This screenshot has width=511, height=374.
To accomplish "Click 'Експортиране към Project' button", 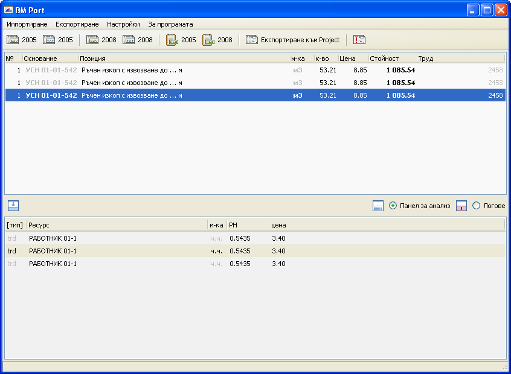I will tap(293, 40).
